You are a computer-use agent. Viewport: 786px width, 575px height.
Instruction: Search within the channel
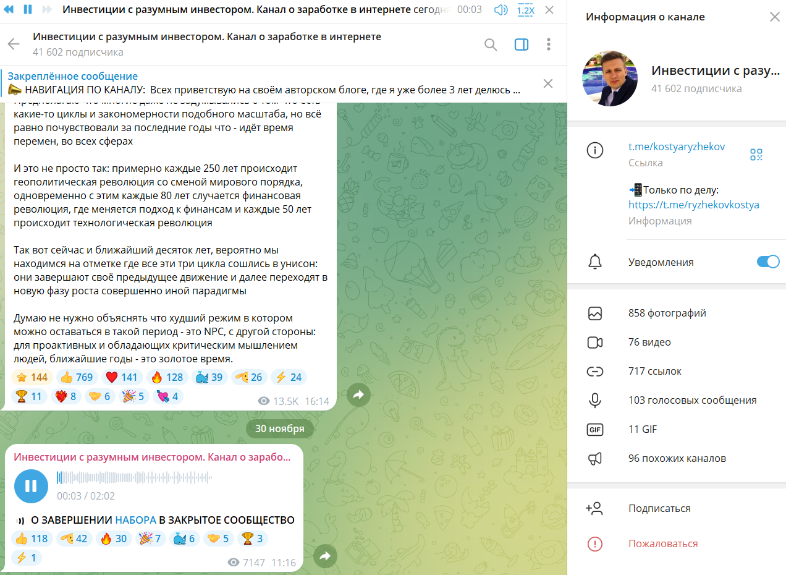(x=491, y=45)
